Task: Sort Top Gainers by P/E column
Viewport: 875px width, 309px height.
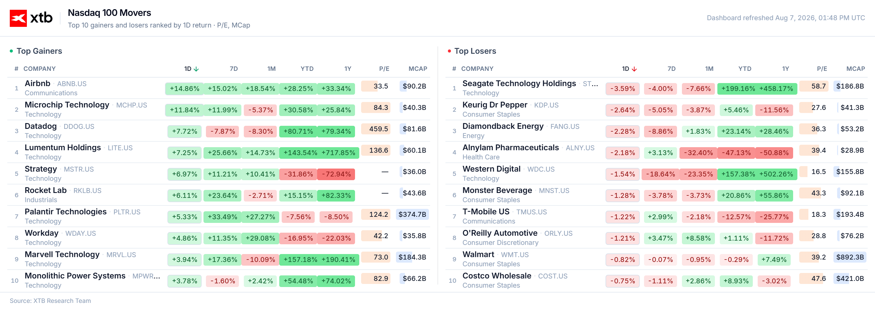Action: coord(384,69)
